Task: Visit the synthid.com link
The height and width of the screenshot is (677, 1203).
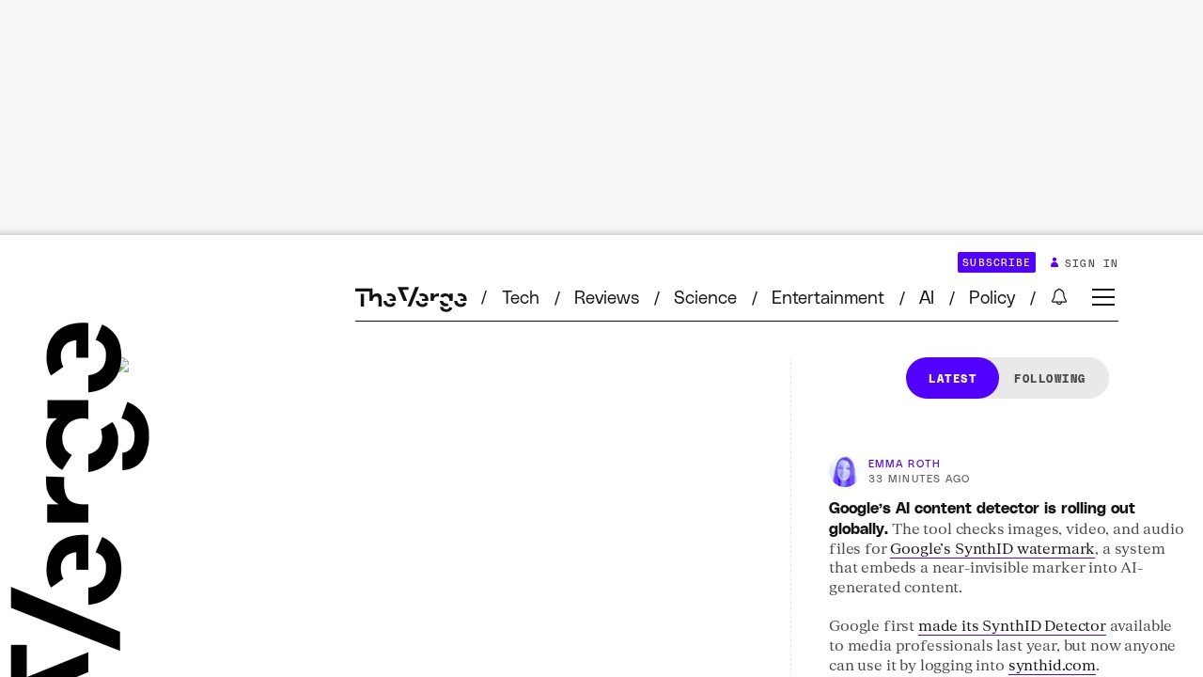Action: 1052,666
